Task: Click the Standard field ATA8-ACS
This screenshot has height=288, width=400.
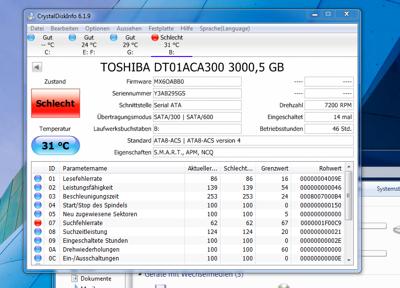Action: (x=253, y=141)
